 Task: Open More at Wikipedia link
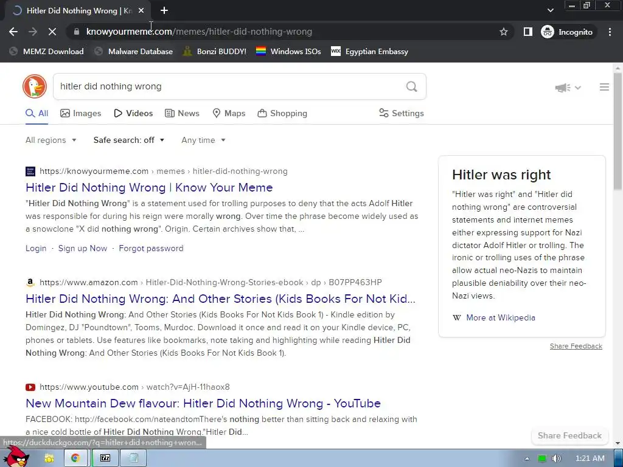(501, 317)
